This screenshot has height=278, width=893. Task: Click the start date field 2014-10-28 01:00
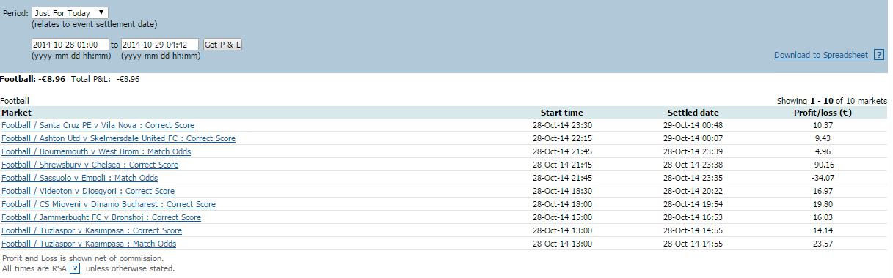[70, 45]
